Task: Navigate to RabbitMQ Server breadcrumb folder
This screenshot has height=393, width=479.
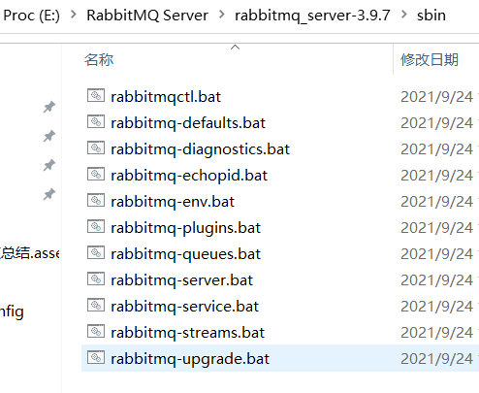Action: coord(147,16)
